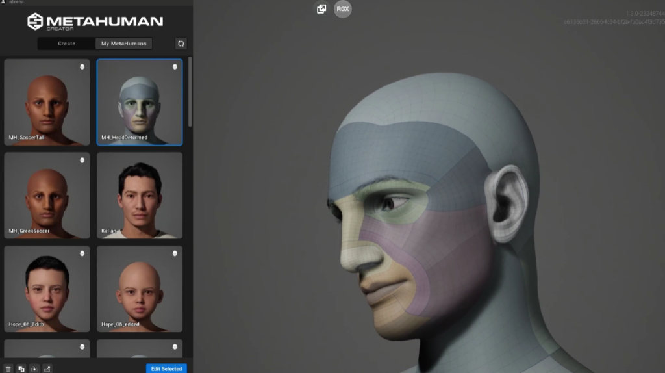Click the third icon in bottom toolbar
This screenshot has height=373, width=665.
tap(34, 368)
